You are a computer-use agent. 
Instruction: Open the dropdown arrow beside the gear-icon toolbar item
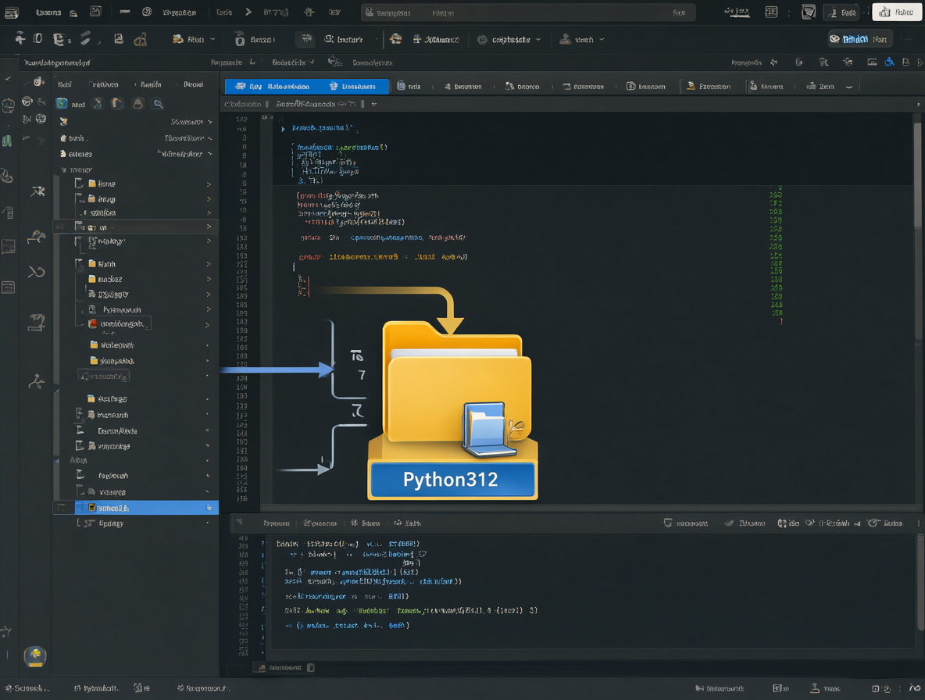tap(538, 40)
